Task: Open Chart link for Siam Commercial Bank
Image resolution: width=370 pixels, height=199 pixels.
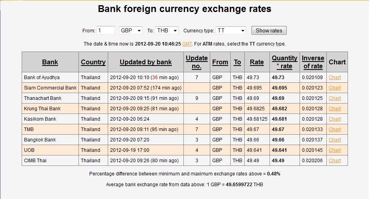Action: point(335,88)
